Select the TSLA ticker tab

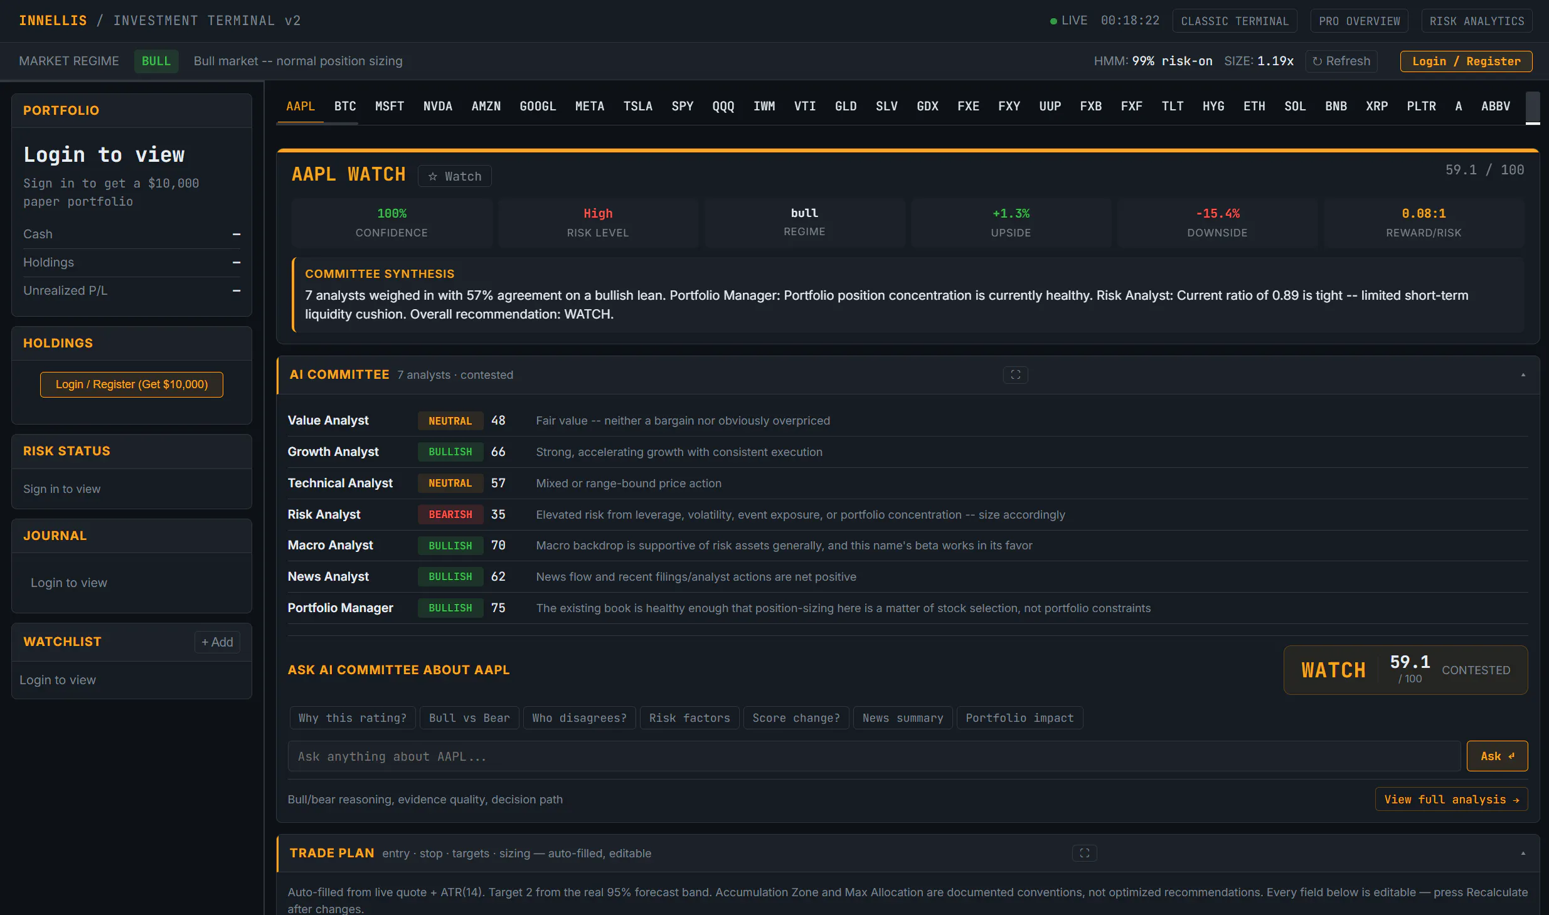[x=638, y=107]
